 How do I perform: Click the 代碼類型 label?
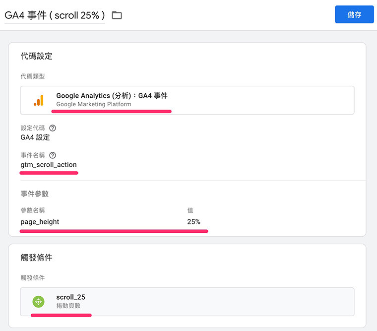pos(32,76)
